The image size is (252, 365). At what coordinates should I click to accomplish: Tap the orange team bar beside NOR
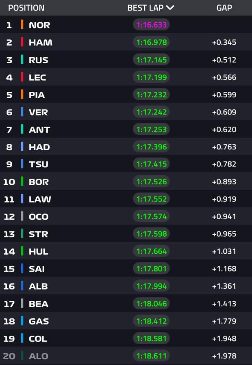click(x=22, y=25)
